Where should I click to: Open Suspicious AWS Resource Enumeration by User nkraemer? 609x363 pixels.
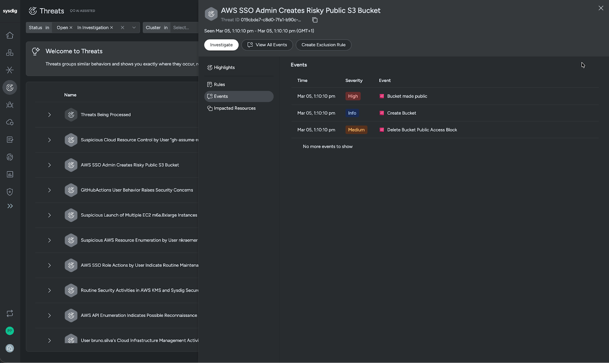point(139,240)
